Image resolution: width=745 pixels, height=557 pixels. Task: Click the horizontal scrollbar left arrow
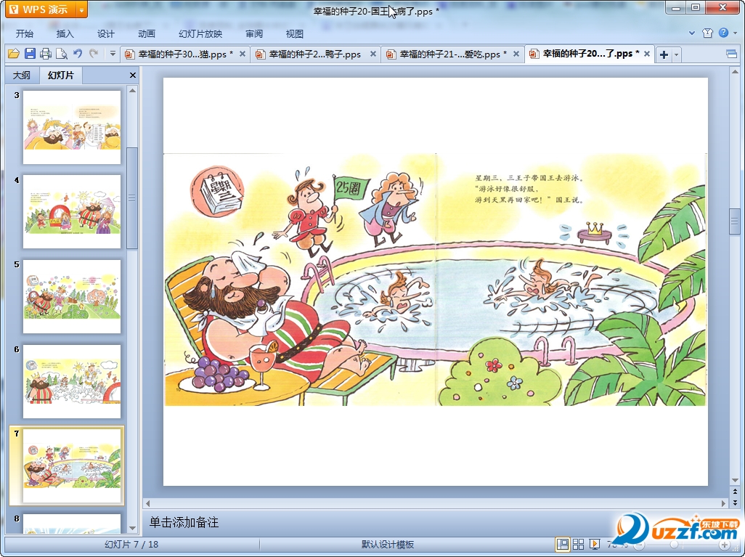point(147,503)
